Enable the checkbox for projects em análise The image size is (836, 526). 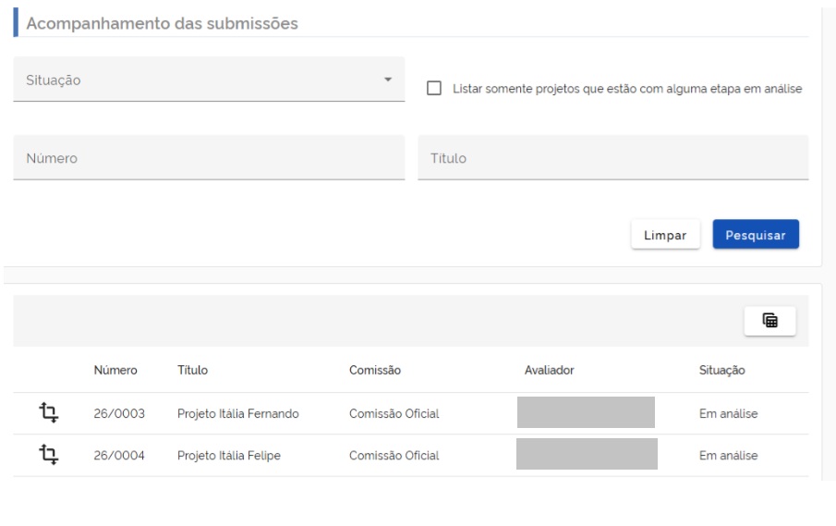(433, 89)
